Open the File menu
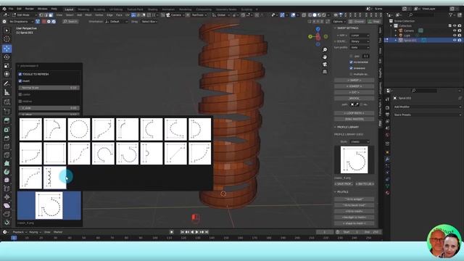 [11, 9]
